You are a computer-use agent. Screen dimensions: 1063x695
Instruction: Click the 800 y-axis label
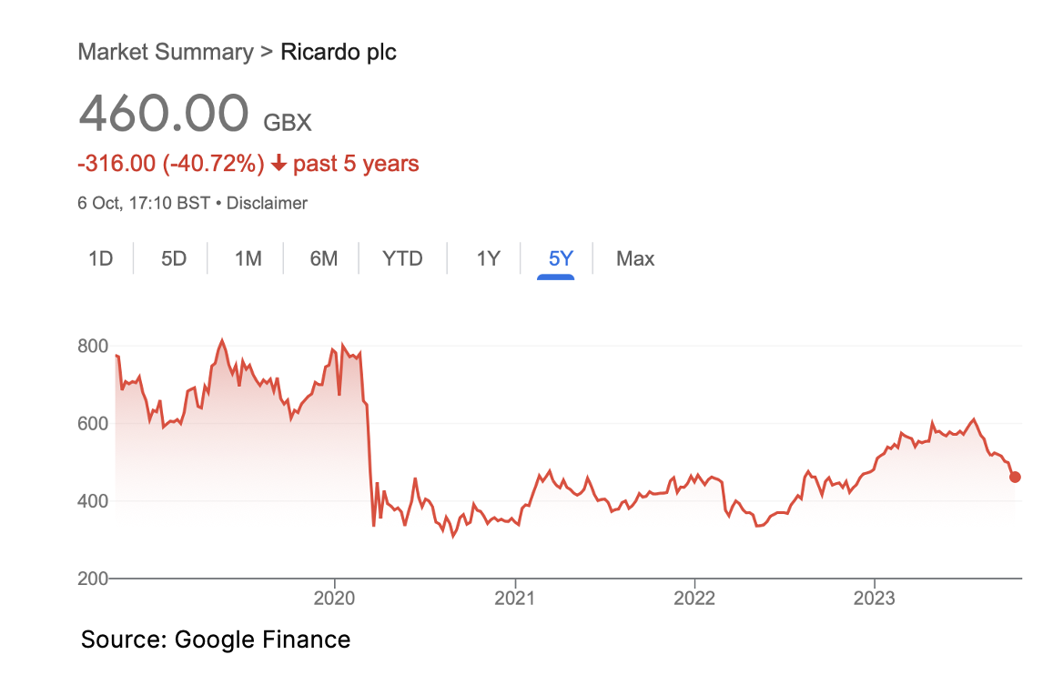click(93, 347)
